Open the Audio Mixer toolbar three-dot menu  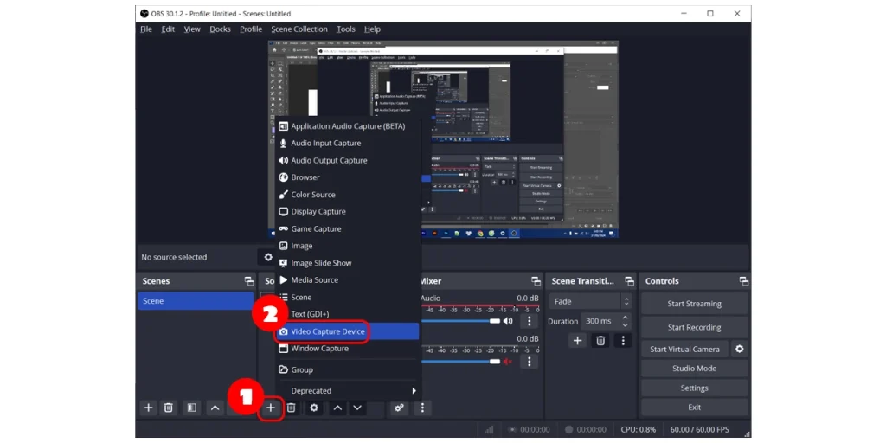click(x=422, y=408)
